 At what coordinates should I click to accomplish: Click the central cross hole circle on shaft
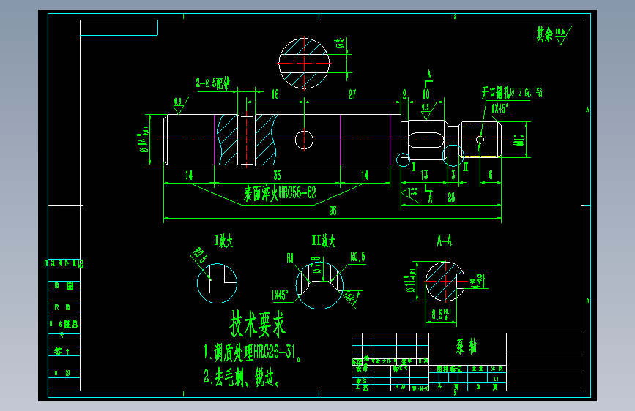tap(304, 140)
